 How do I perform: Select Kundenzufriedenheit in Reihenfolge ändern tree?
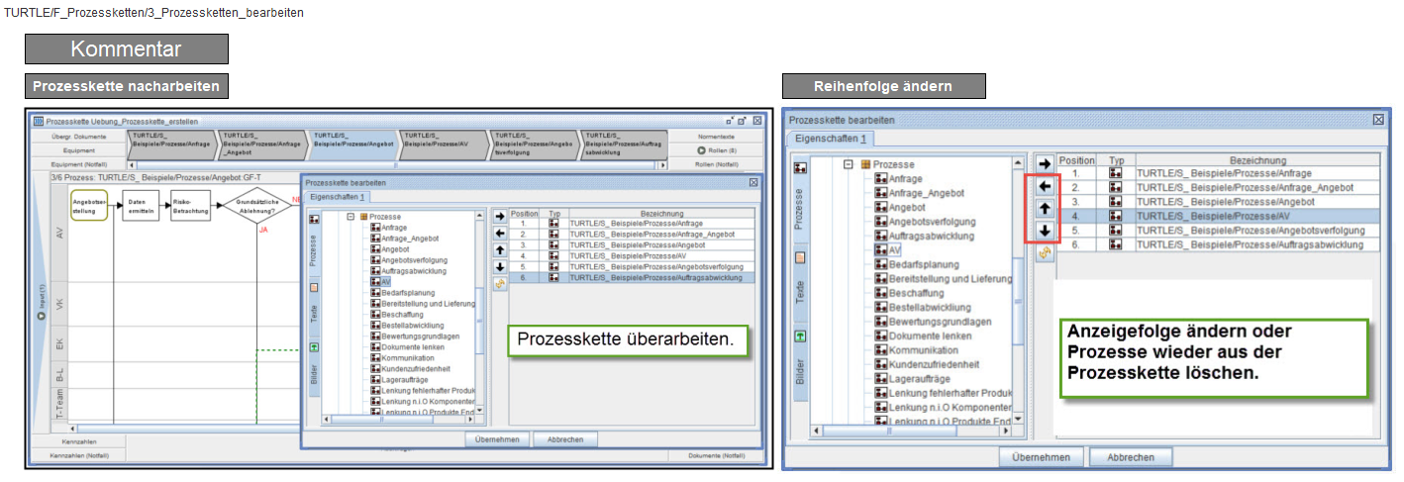click(x=934, y=365)
